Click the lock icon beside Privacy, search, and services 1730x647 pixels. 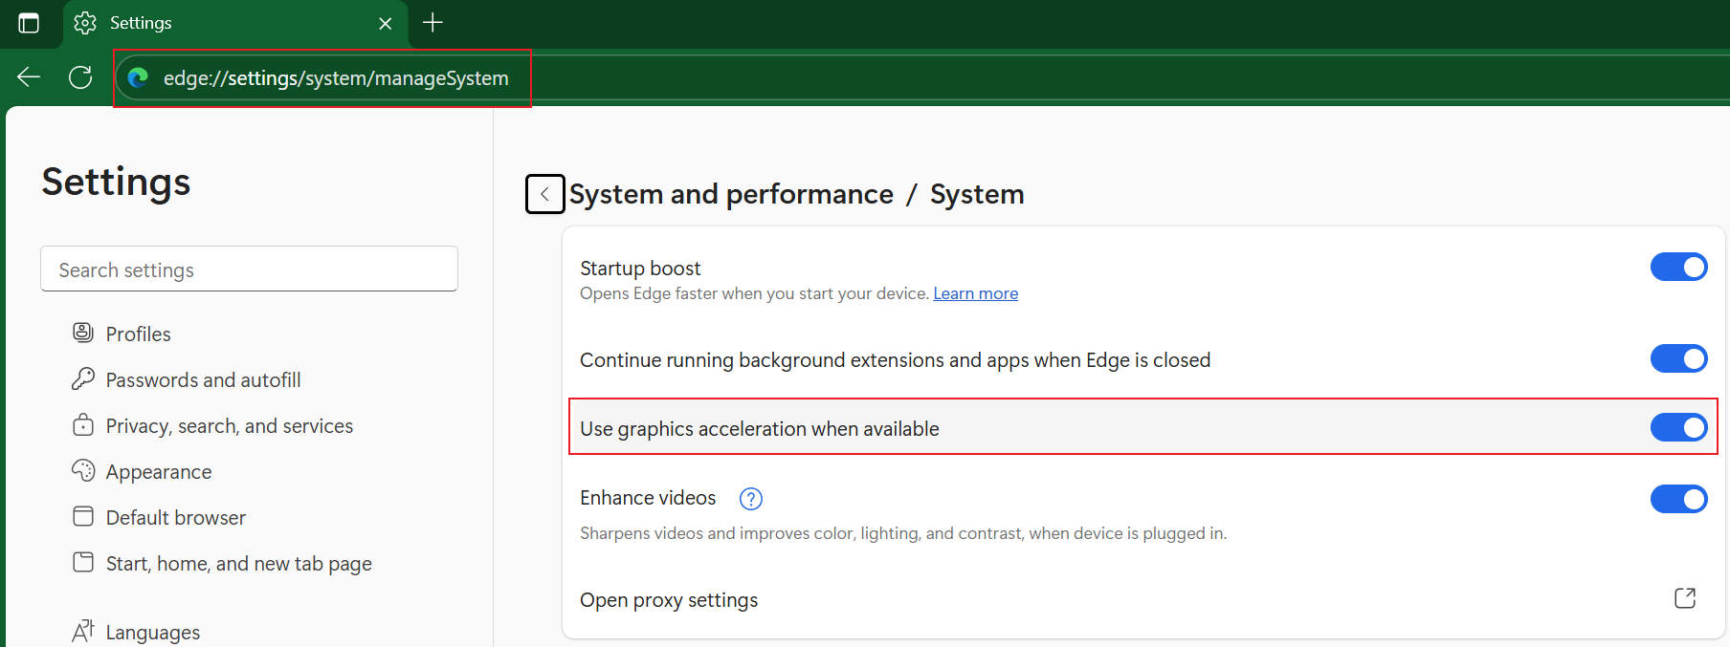click(83, 424)
